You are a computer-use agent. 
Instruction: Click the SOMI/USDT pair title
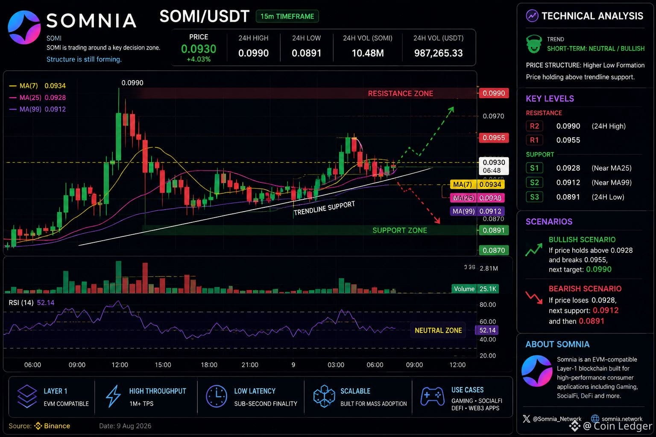pos(204,17)
